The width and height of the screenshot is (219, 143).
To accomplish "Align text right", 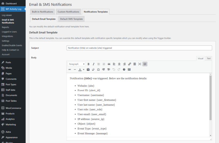I will [124, 64].
